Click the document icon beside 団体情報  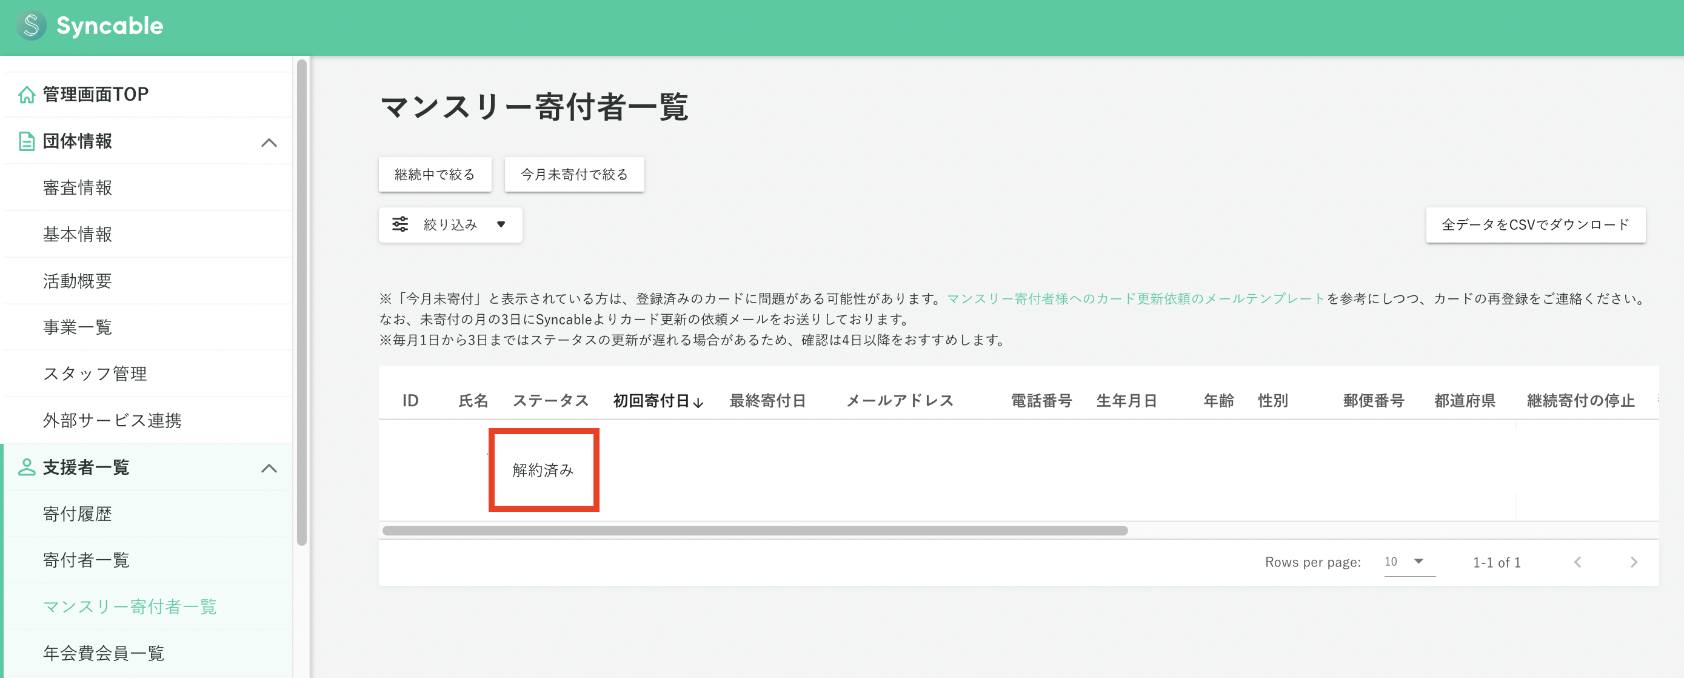click(26, 141)
